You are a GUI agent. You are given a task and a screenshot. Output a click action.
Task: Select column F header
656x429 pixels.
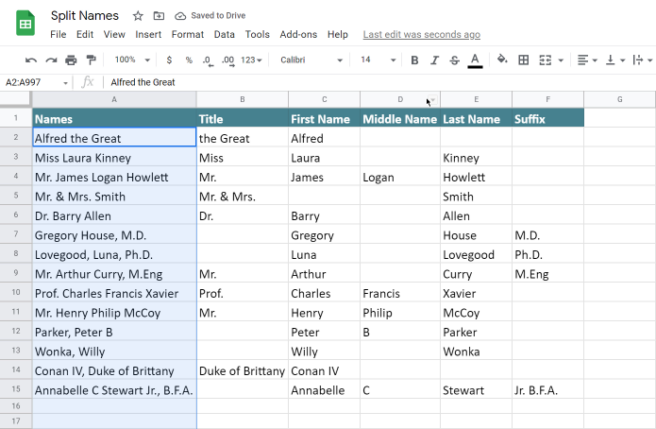pos(548,100)
